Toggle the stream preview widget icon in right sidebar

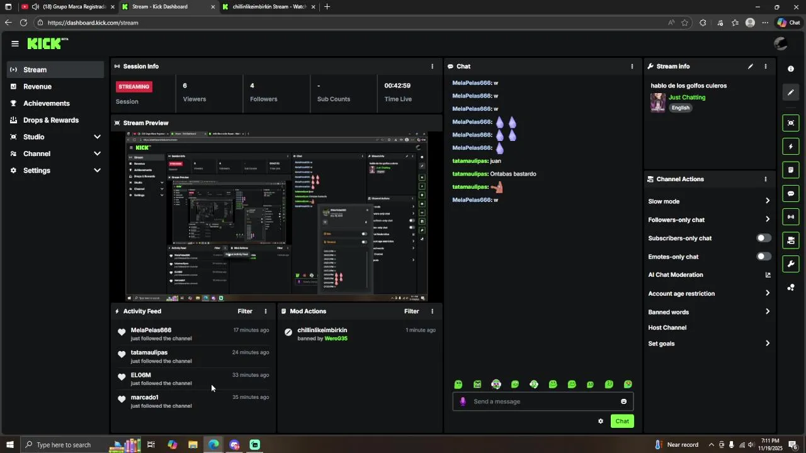[x=791, y=123]
